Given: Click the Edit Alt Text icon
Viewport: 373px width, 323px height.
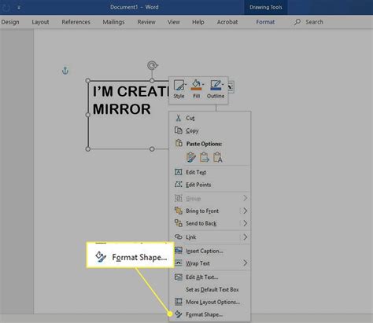Looking at the screenshot, I should [179, 277].
